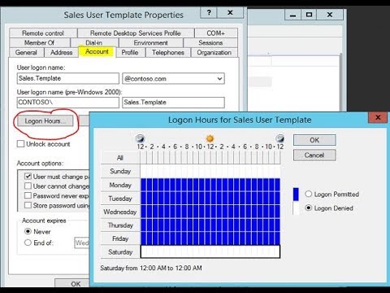This screenshot has width=390, height=293.
Task: Tick the Password never expires checkbox
Action: pos(28,195)
